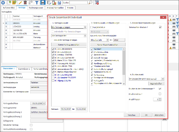Open the round blue main menu icon
The image size is (179, 132).
click(x=3, y=3)
